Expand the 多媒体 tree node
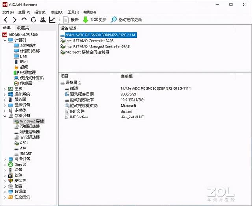This screenshot has width=252, height=206. click(5, 111)
